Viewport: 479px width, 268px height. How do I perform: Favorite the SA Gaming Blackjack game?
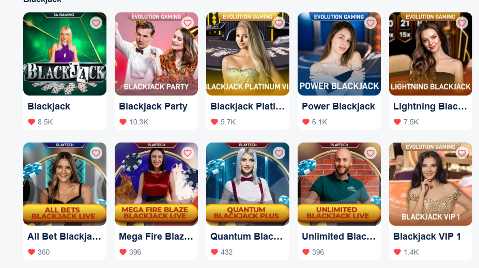tap(96, 23)
